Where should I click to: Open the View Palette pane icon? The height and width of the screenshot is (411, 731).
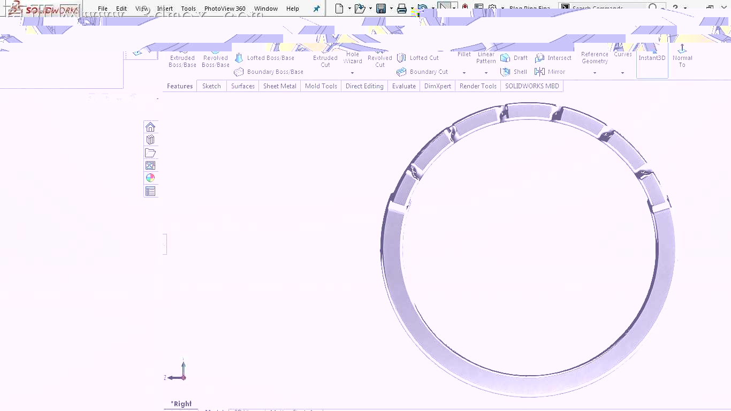pos(150,165)
